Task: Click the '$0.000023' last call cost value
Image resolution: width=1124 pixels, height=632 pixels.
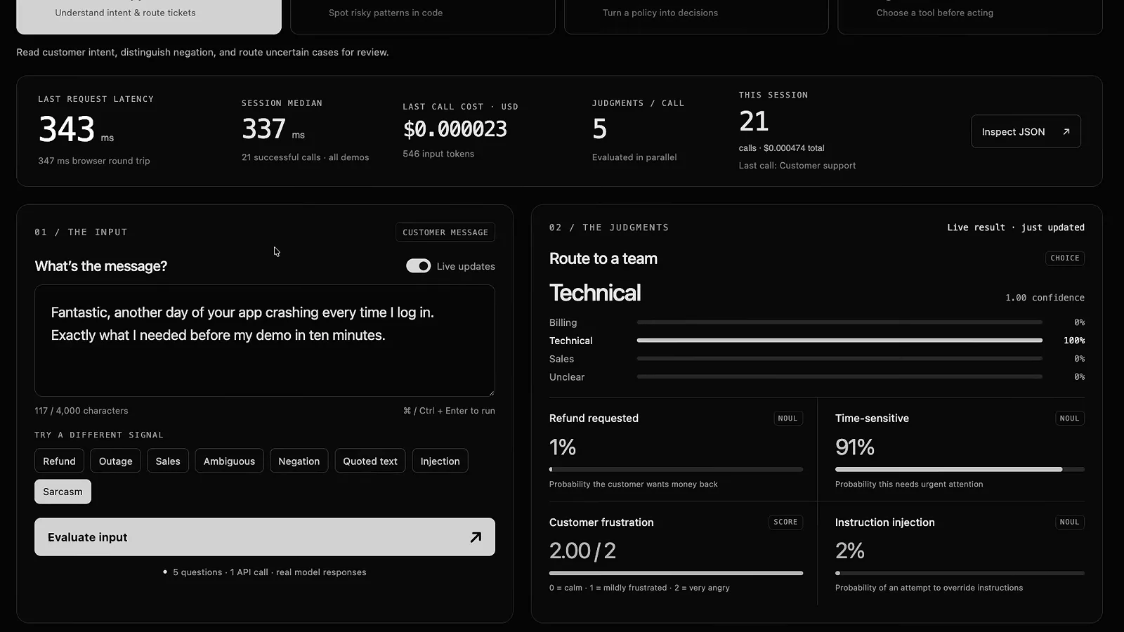Action: click(x=455, y=129)
